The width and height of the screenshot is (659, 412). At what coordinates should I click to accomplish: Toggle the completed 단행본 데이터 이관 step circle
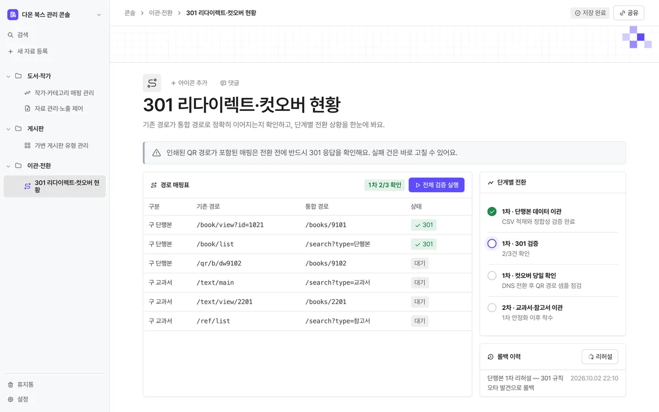click(x=492, y=211)
